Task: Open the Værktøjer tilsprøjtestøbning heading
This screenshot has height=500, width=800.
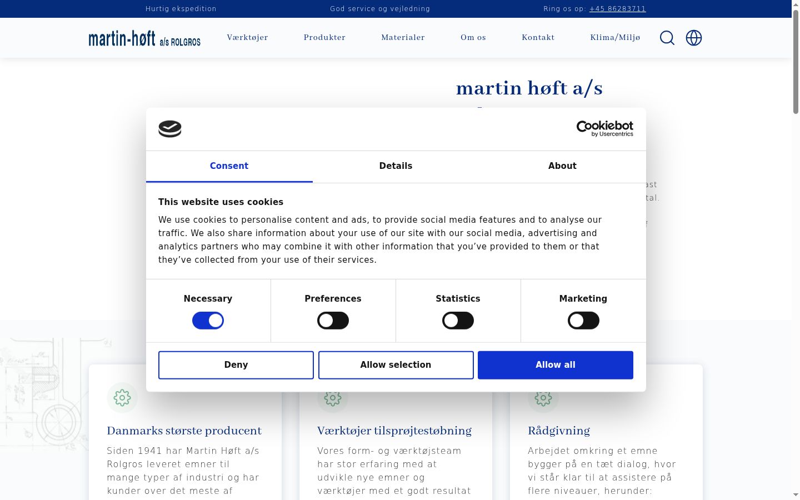Action: tap(394, 431)
